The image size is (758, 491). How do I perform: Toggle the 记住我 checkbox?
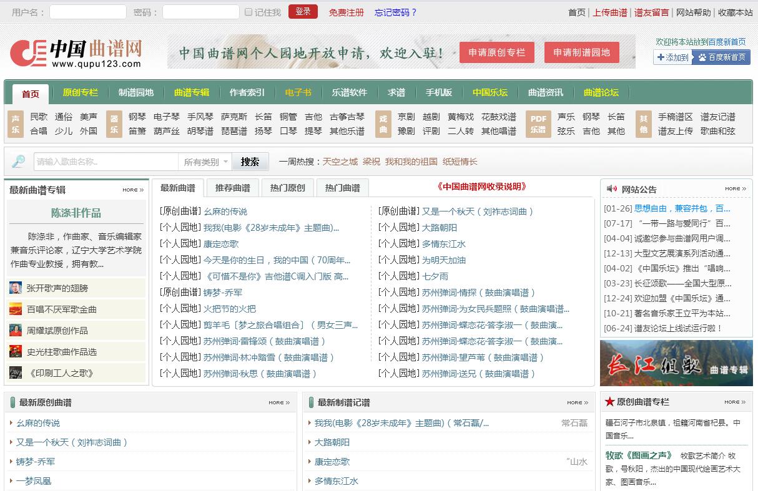click(x=249, y=12)
